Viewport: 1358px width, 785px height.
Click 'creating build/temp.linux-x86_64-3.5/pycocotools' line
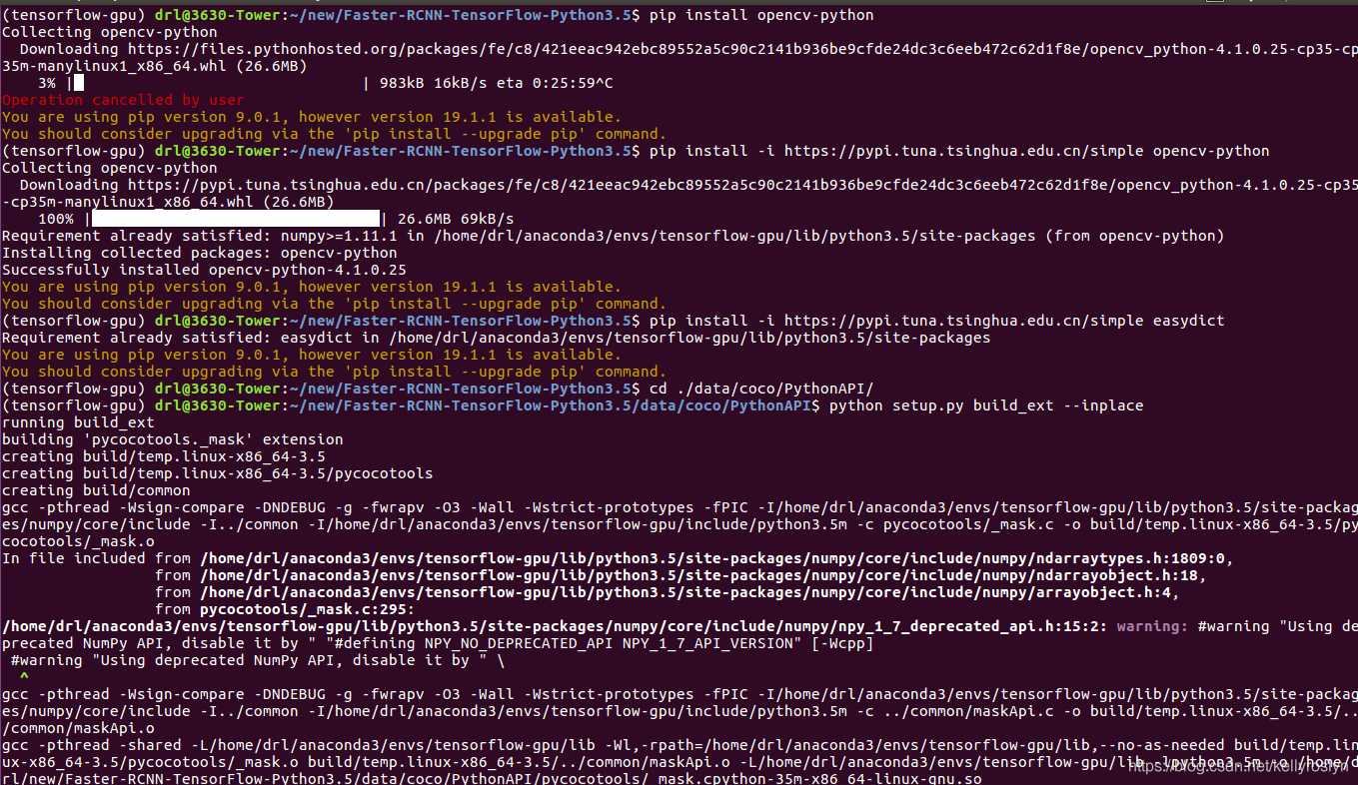point(218,473)
